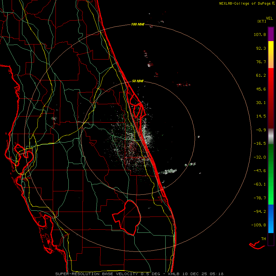This screenshot has height=276, width=276.
Task: Click the -78.7 velocity scale value
Action: [260, 198]
